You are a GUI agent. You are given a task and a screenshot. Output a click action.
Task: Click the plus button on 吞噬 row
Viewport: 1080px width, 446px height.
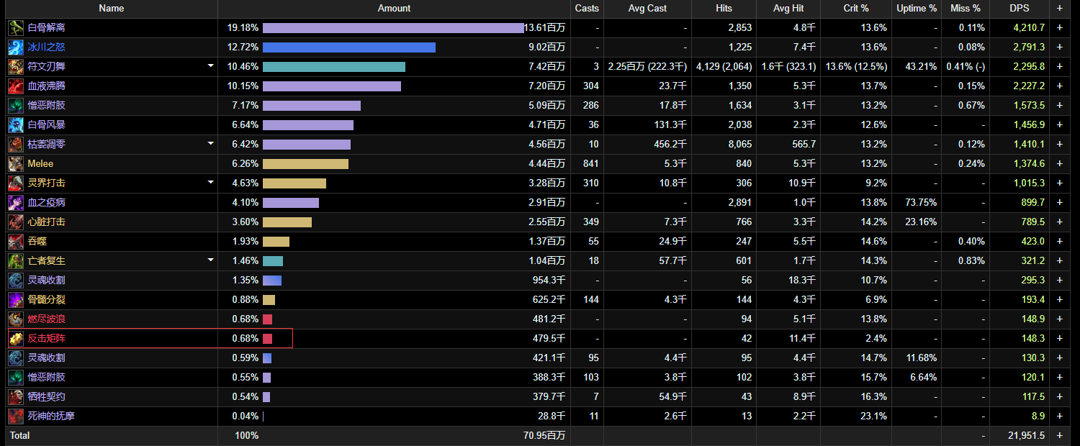(x=1059, y=242)
